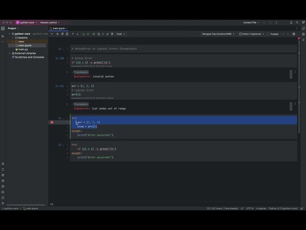The width and height of the screenshot is (306, 230).
Task: Add a new cell with plus icon
Action: coord(52,34)
